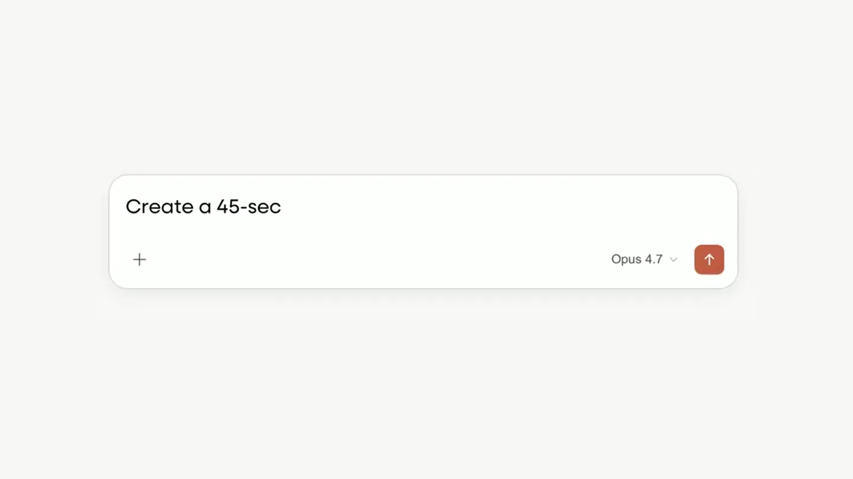
Task: Click the word 'Create' in the prompt
Action: click(x=160, y=206)
